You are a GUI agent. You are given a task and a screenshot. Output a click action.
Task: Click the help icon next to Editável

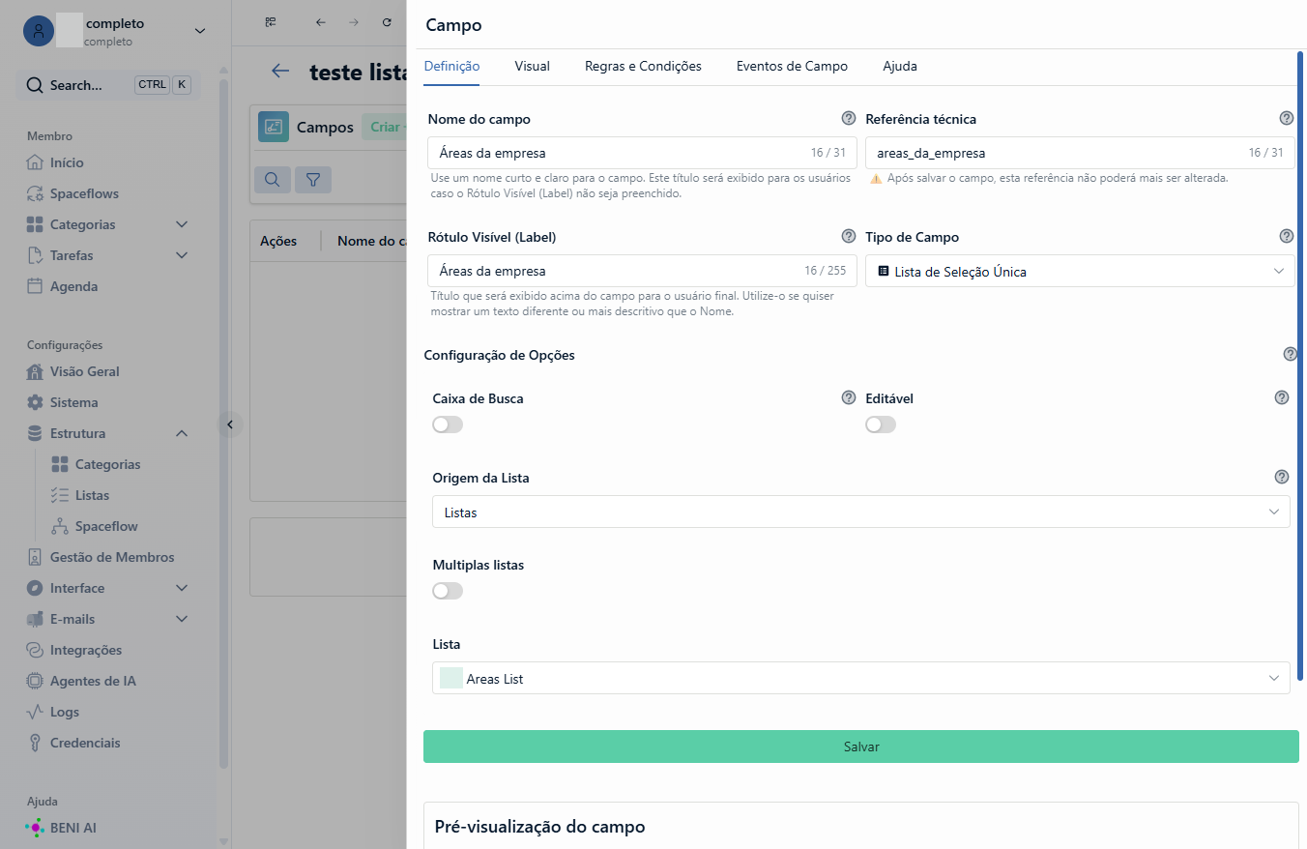point(1282,397)
